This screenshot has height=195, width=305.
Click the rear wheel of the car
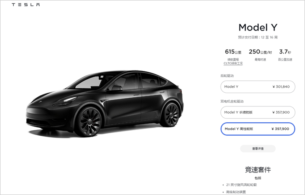tap(170, 115)
